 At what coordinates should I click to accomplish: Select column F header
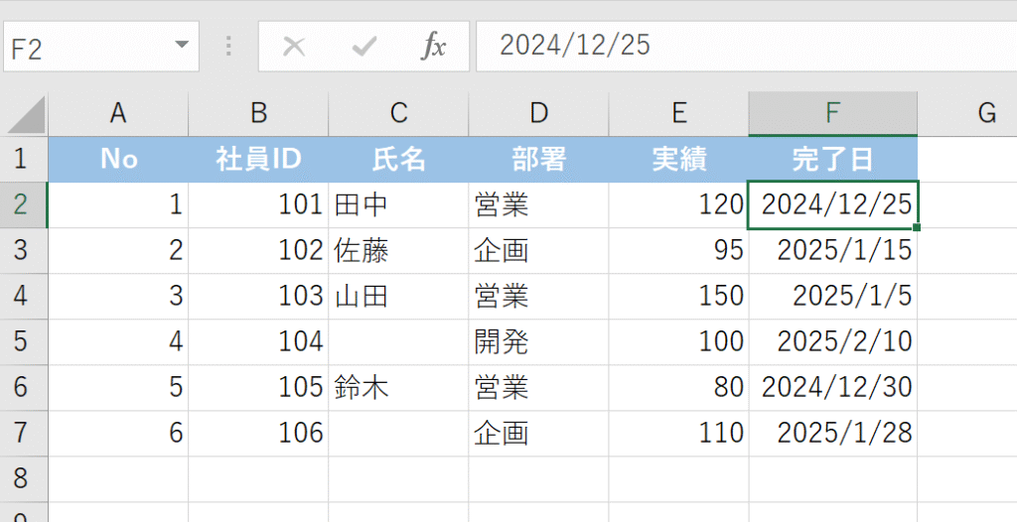832,113
